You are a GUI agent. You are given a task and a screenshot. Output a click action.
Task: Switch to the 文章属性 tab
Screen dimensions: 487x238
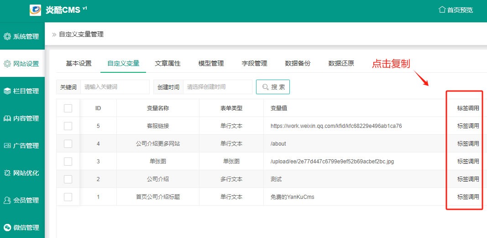pyautogui.click(x=168, y=63)
